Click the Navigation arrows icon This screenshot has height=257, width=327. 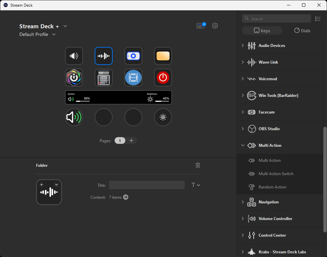point(252,202)
